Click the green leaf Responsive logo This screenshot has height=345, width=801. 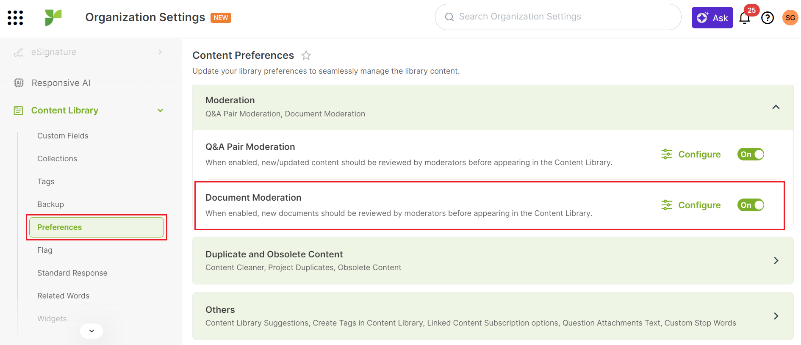coord(53,17)
